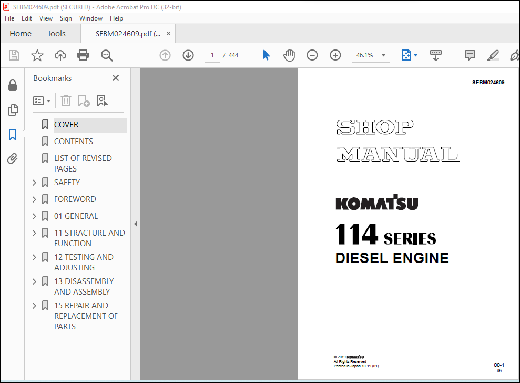
Task: Open bookmark options dropdown menu
Action: coord(42,100)
